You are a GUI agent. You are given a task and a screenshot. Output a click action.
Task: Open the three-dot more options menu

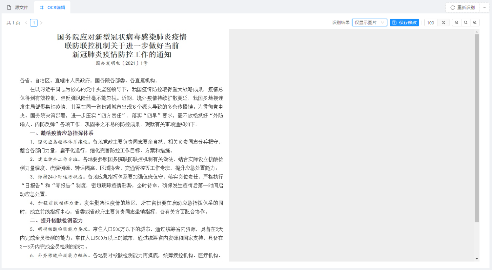[x=484, y=8]
